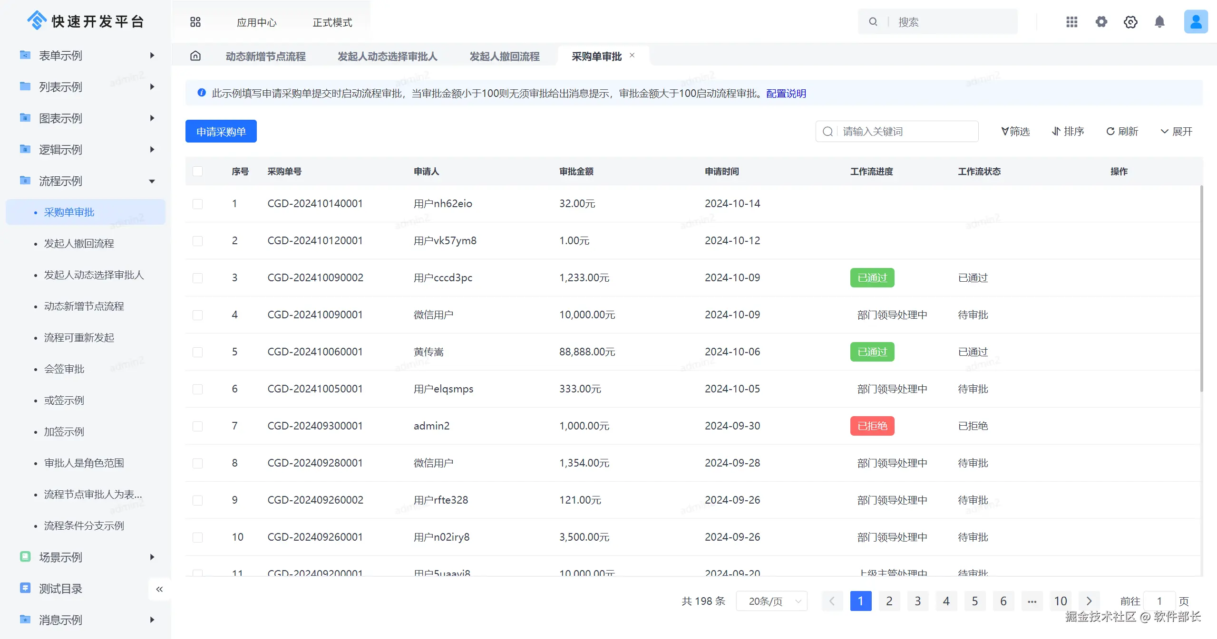Switch to the 发起人撤回流程 tab
The image size is (1217, 639).
coord(504,57)
